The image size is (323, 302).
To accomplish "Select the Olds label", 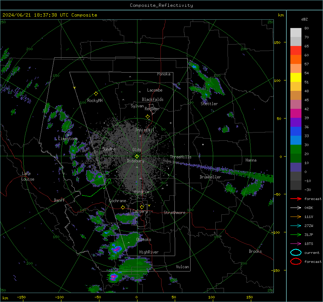I will coord(137,150).
